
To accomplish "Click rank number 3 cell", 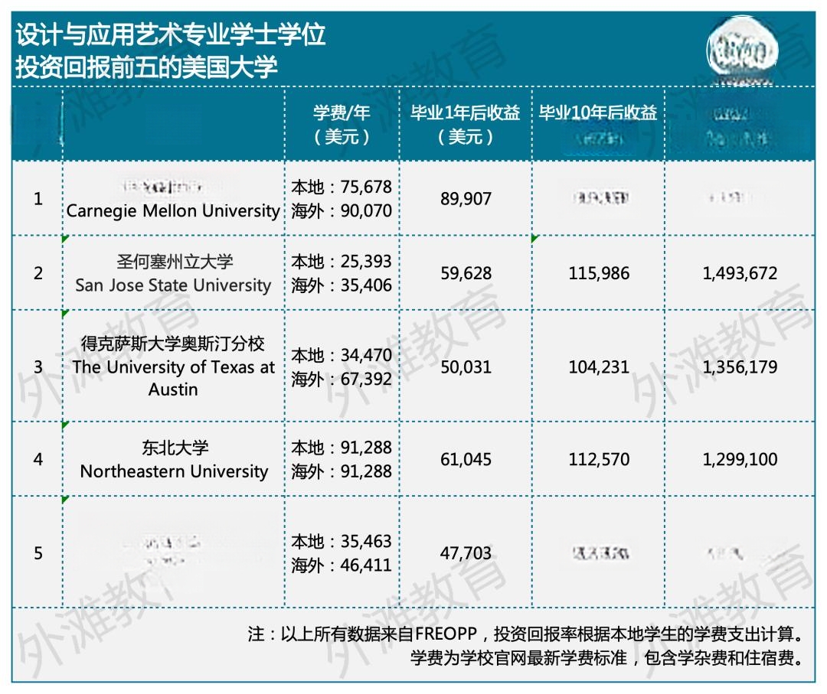I will coord(38,367).
